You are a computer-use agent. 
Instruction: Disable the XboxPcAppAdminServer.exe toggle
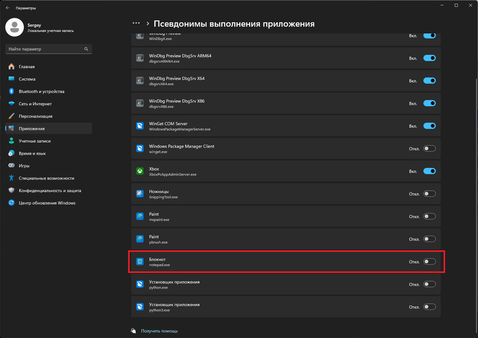tap(429, 171)
